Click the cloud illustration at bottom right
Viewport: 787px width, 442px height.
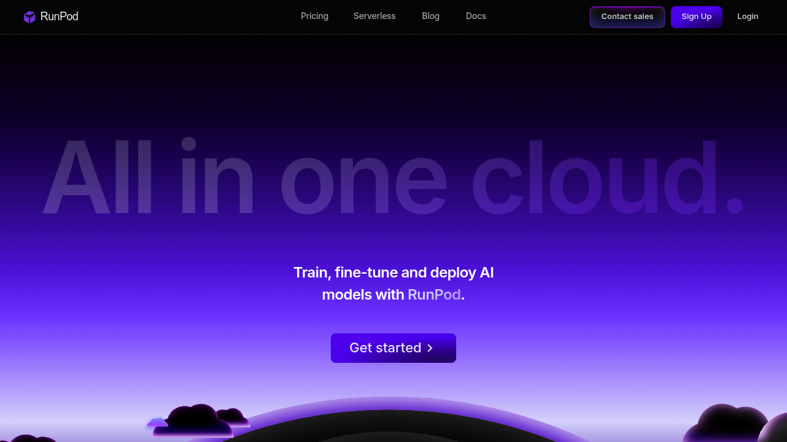729,421
